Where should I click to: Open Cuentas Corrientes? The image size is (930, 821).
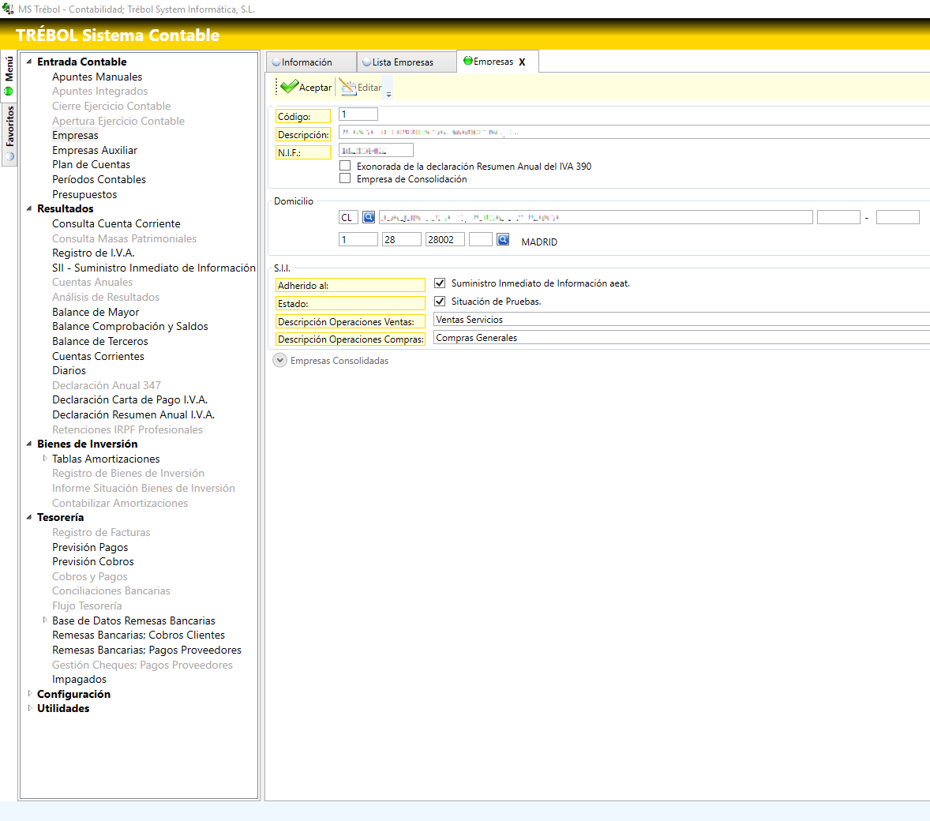point(98,356)
